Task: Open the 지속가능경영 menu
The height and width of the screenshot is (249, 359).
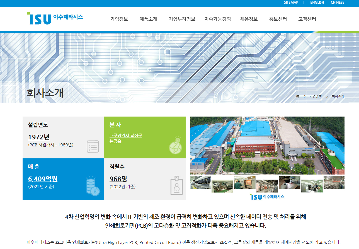Action: (x=218, y=19)
